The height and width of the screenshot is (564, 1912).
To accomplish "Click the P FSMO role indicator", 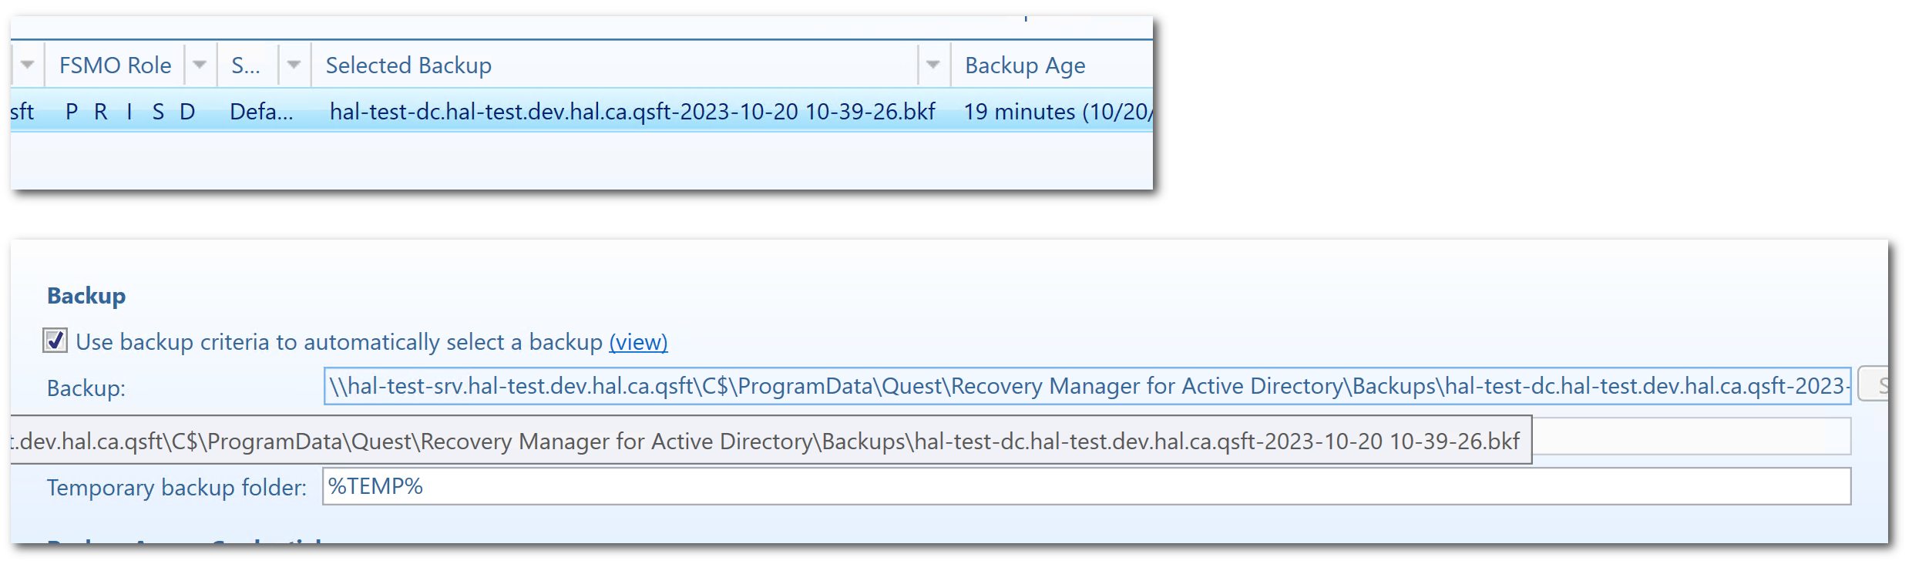I will tap(71, 111).
